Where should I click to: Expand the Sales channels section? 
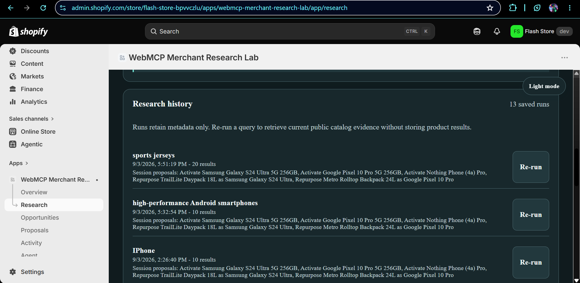coord(31,119)
